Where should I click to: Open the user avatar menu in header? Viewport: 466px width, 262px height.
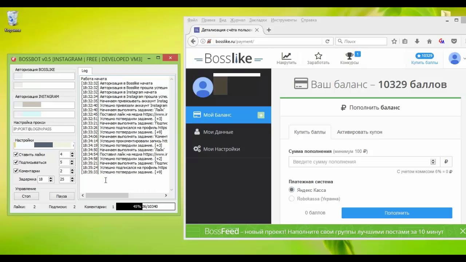click(455, 58)
